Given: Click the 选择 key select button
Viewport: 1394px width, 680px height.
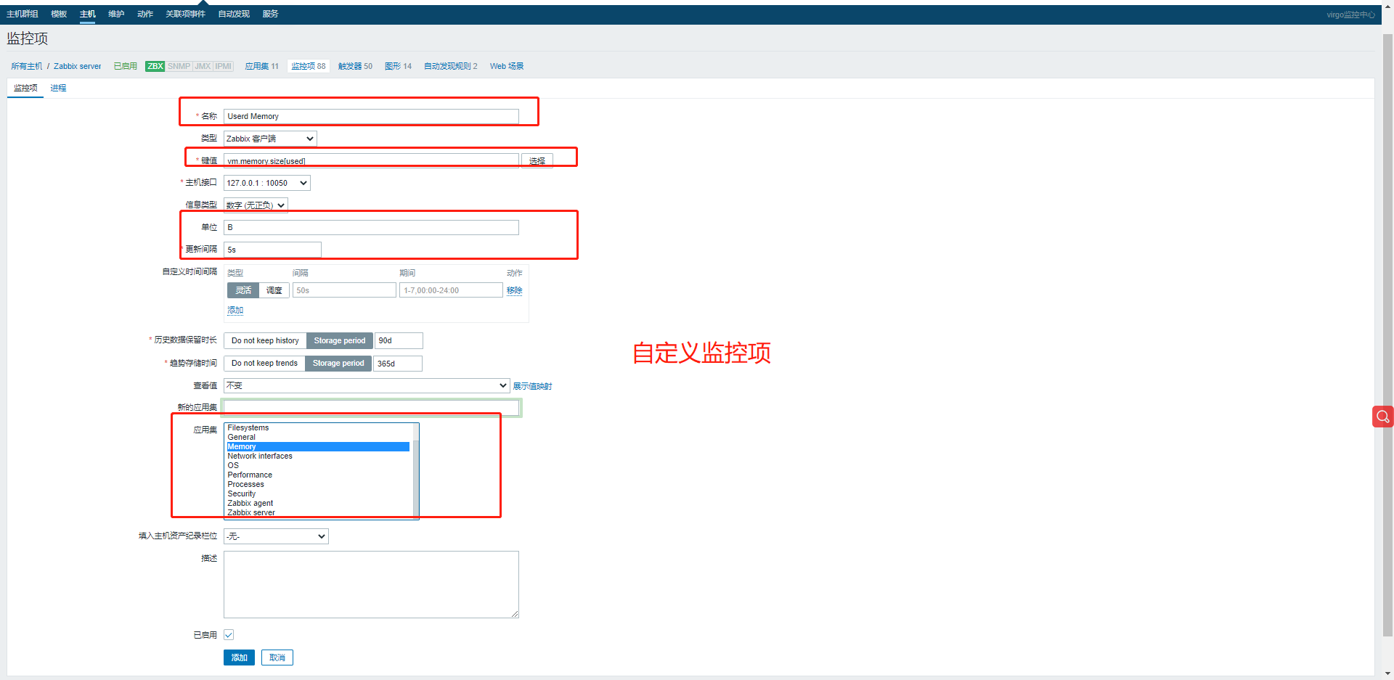Looking at the screenshot, I should [x=537, y=161].
